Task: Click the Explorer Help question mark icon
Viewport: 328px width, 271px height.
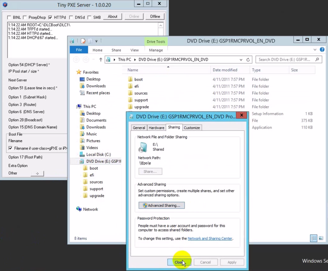Action: tap(324, 50)
